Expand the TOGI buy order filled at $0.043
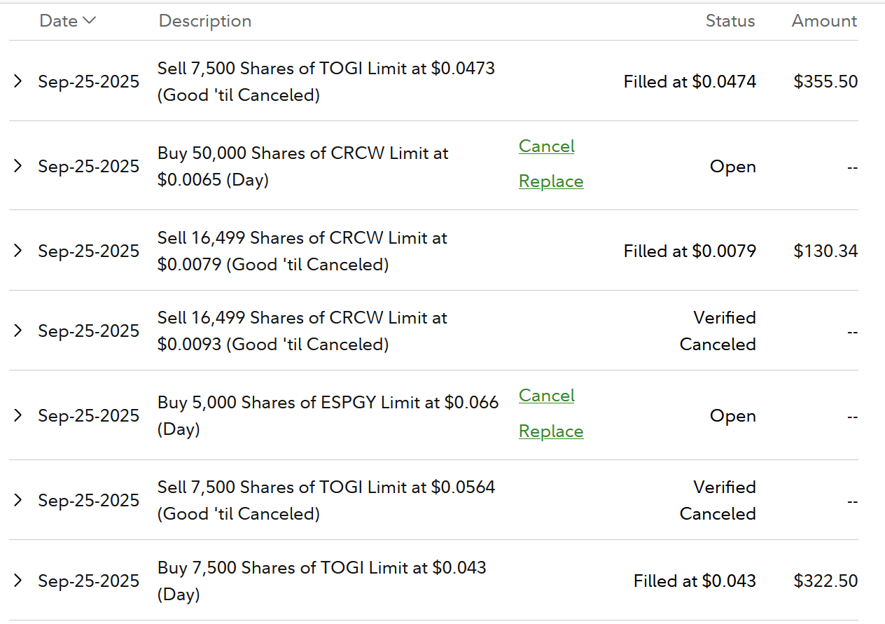Image resolution: width=885 pixels, height=624 pixels. tap(18, 581)
